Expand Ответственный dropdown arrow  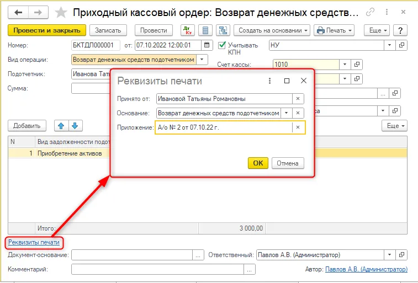(389, 255)
